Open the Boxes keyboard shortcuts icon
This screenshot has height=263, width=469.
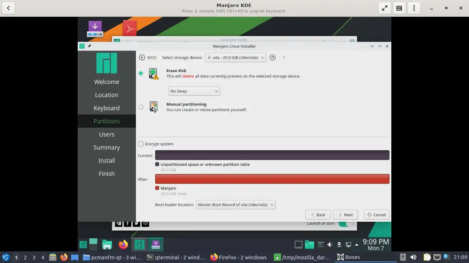tap(399, 8)
